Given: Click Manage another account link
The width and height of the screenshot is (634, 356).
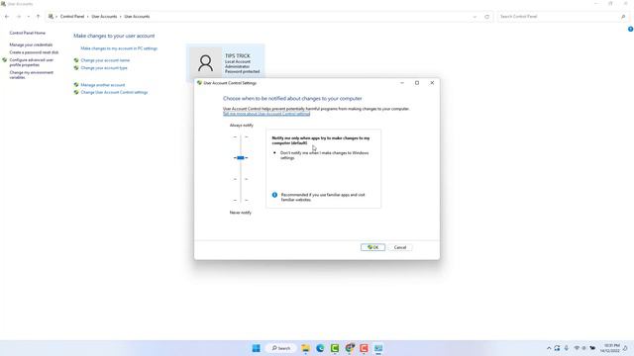Looking at the screenshot, I should click(x=103, y=85).
